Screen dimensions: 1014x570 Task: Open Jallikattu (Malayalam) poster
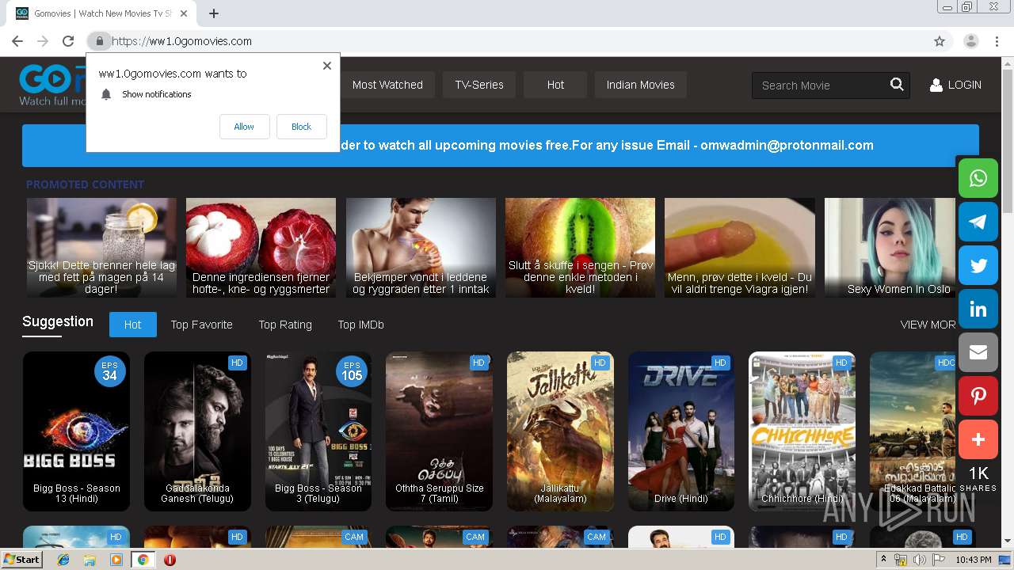[x=560, y=431]
